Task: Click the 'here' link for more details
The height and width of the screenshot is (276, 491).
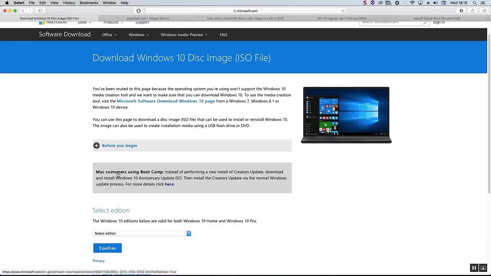Action: point(169,184)
